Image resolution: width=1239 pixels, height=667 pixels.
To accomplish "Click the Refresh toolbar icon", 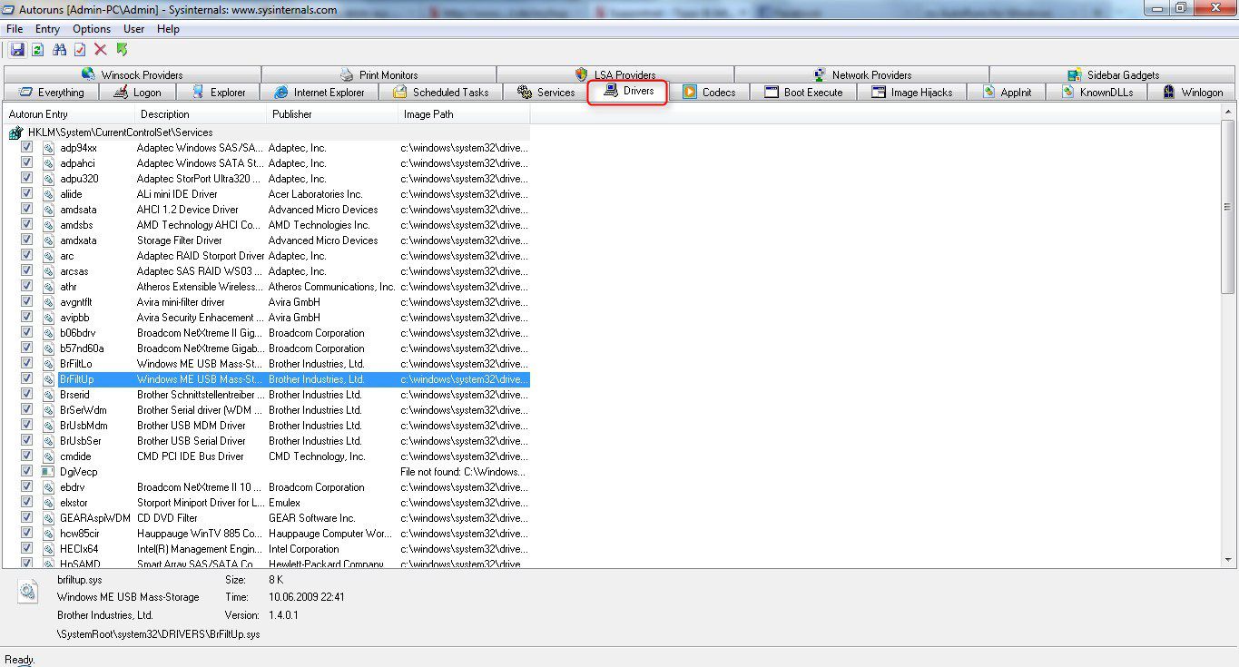I will [37, 50].
